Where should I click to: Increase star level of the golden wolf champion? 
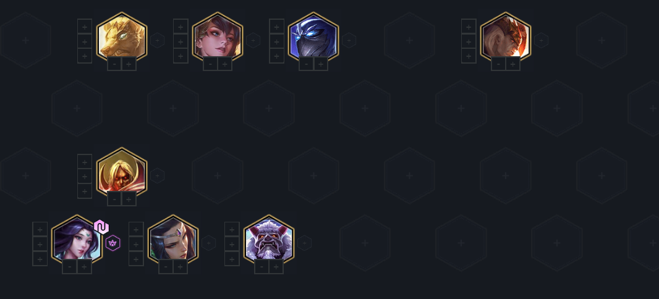[129, 64]
